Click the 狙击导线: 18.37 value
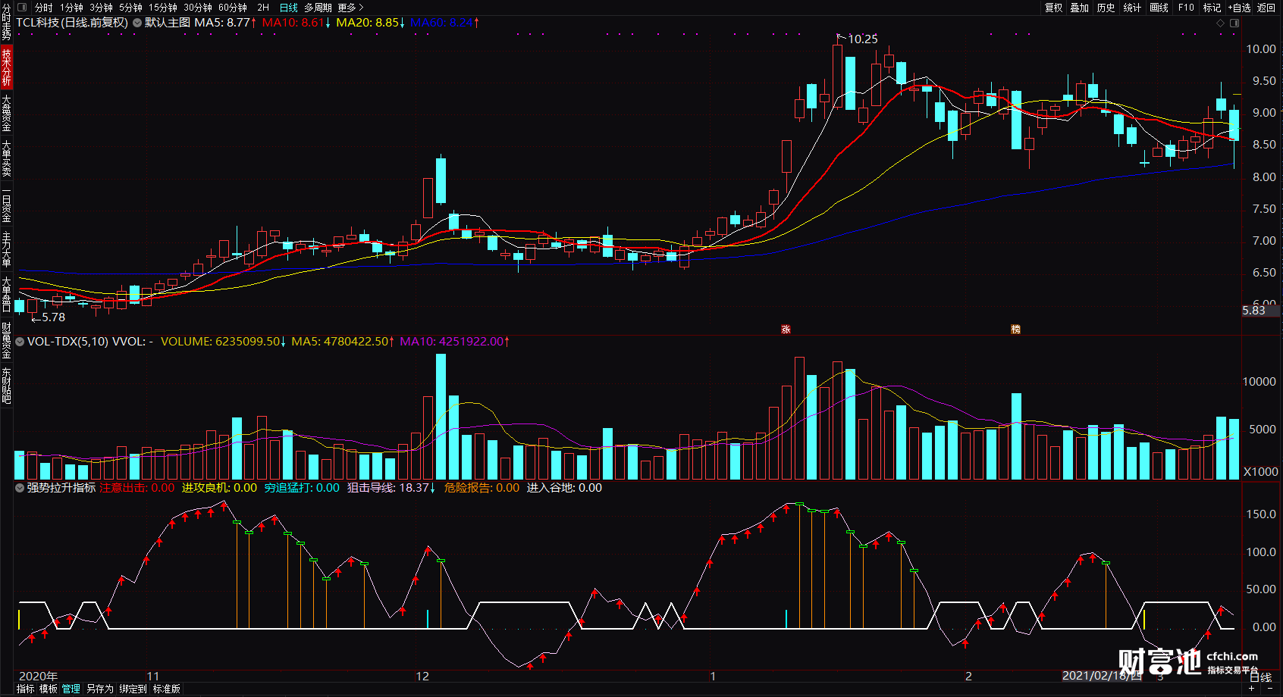Image resolution: width=1283 pixels, height=697 pixels. (391, 488)
